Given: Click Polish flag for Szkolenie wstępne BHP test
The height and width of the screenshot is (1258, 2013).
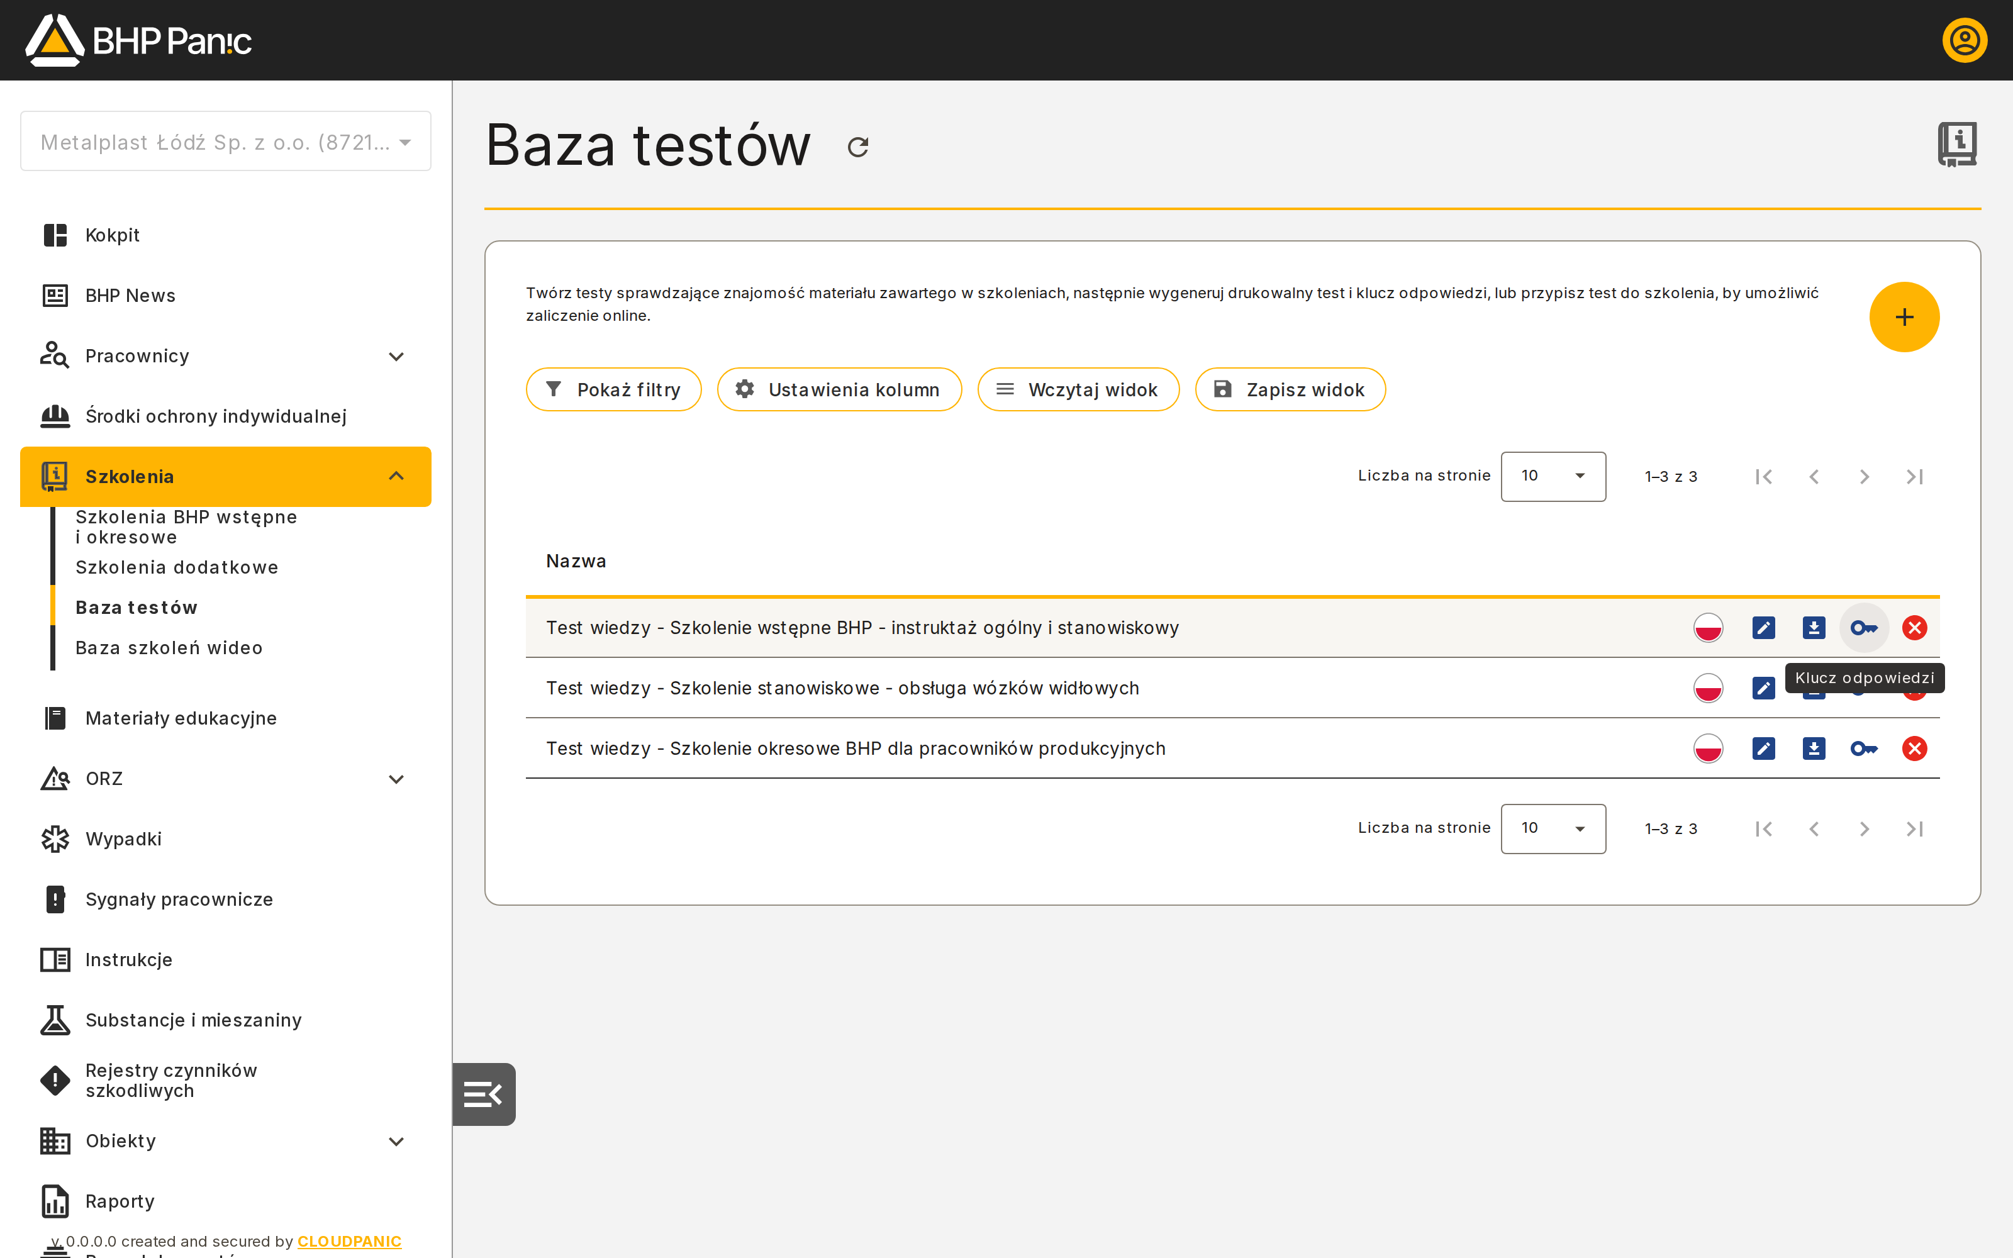Looking at the screenshot, I should point(1709,628).
